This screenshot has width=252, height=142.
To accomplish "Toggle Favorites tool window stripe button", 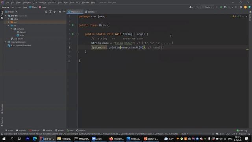I will 2,121.
